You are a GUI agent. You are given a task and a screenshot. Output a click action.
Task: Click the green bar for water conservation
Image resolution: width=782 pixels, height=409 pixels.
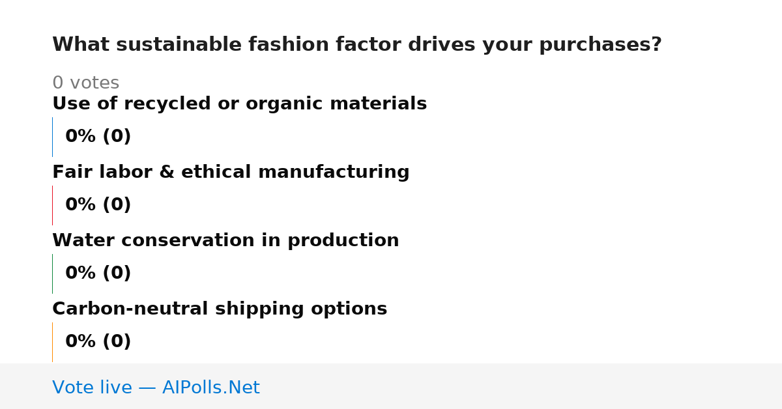pos(52,274)
